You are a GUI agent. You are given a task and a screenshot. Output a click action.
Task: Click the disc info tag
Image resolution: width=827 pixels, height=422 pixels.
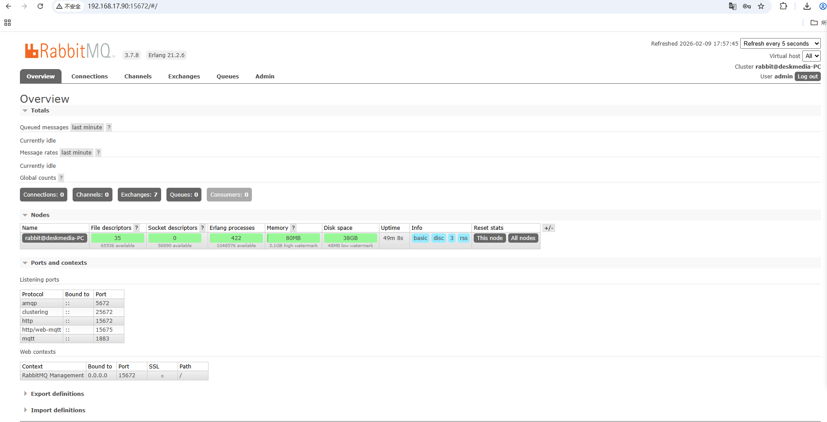[439, 238]
